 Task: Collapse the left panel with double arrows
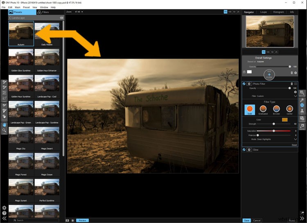(4, 218)
